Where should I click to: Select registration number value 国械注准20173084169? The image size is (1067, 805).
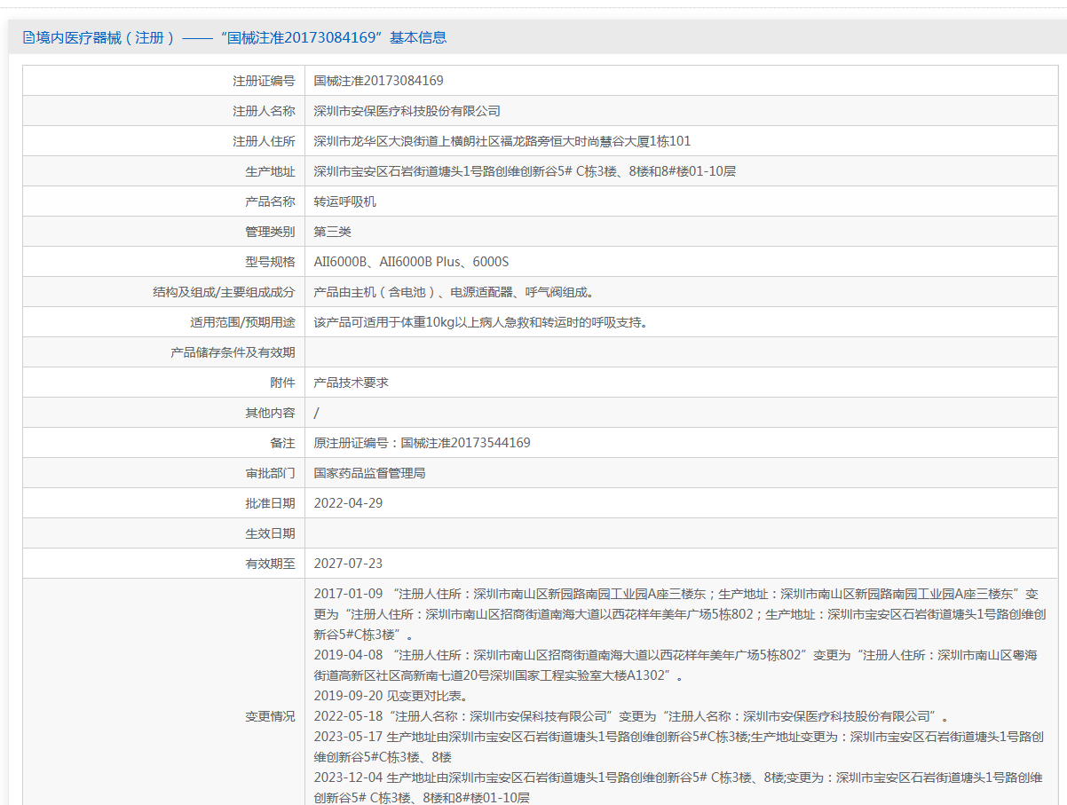[379, 81]
